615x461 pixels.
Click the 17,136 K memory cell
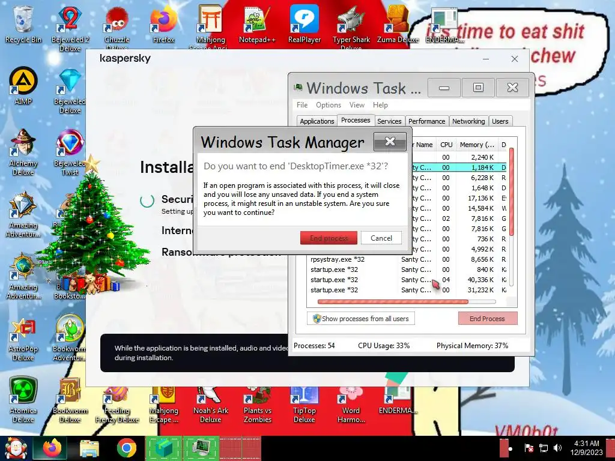[x=481, y=198]
